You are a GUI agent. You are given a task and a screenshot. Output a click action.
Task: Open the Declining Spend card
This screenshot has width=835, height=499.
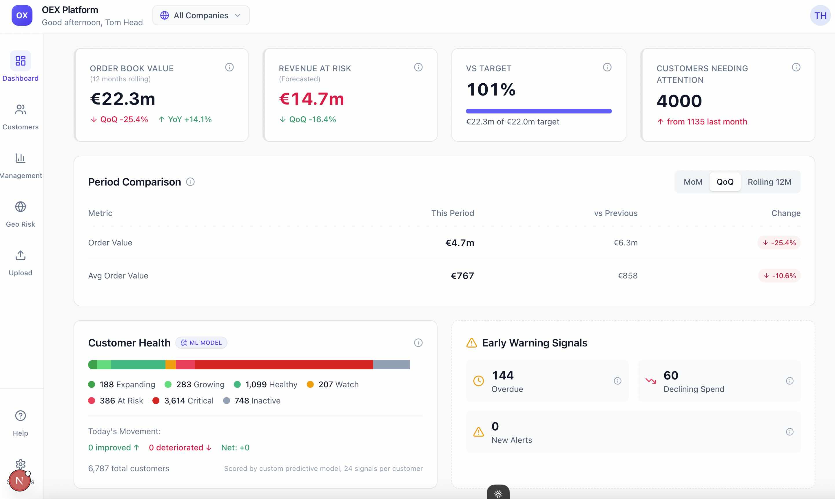point(719,381)
